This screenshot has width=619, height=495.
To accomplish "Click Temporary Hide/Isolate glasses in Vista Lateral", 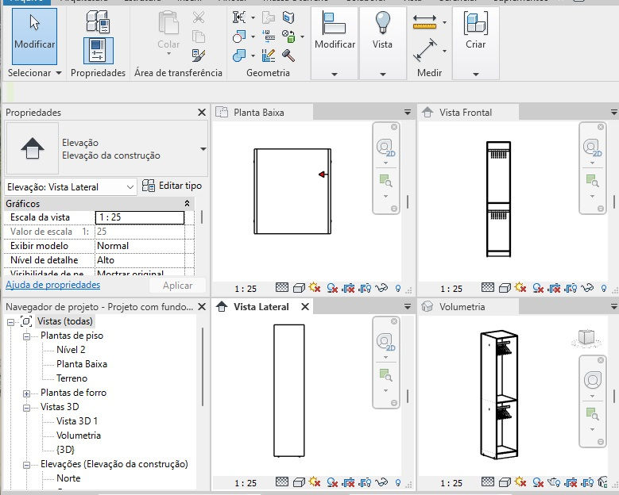I will [x=381, y=482].
